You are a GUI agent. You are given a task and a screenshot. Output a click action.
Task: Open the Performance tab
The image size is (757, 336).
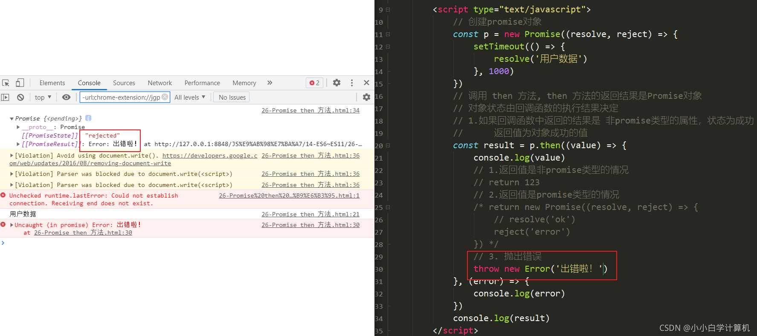202,83
